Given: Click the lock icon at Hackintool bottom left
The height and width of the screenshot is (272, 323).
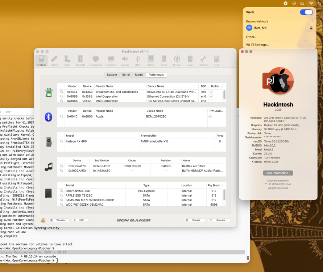Looking at the screenshot, I should pyautogui.click(x=43, y=220).
